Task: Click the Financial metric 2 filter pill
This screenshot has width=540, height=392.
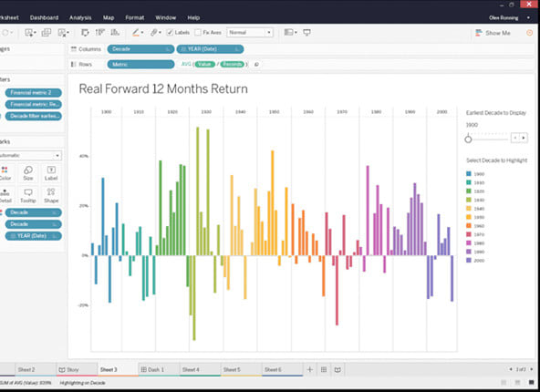Action: coord(34,93)
